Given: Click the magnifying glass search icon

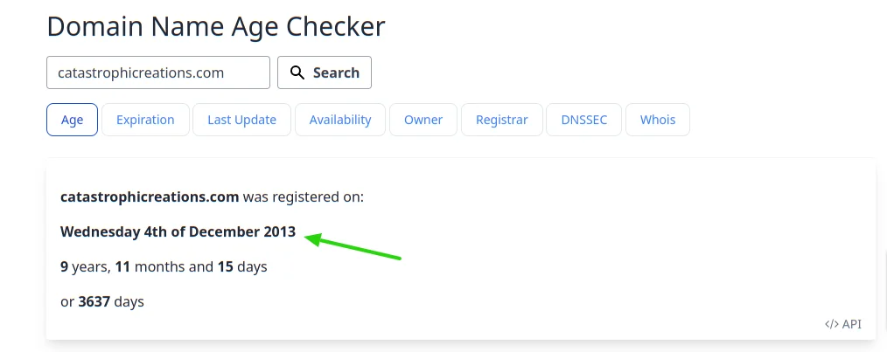Looking at the screenshot, I should pos(297,72).
